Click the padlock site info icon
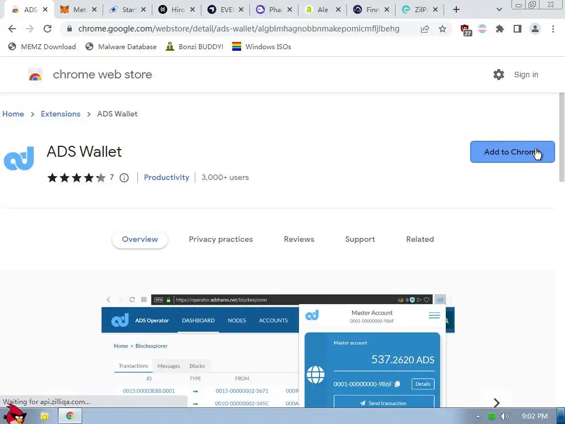The width and height of the screenshot is (565, 424). point(70,29)
